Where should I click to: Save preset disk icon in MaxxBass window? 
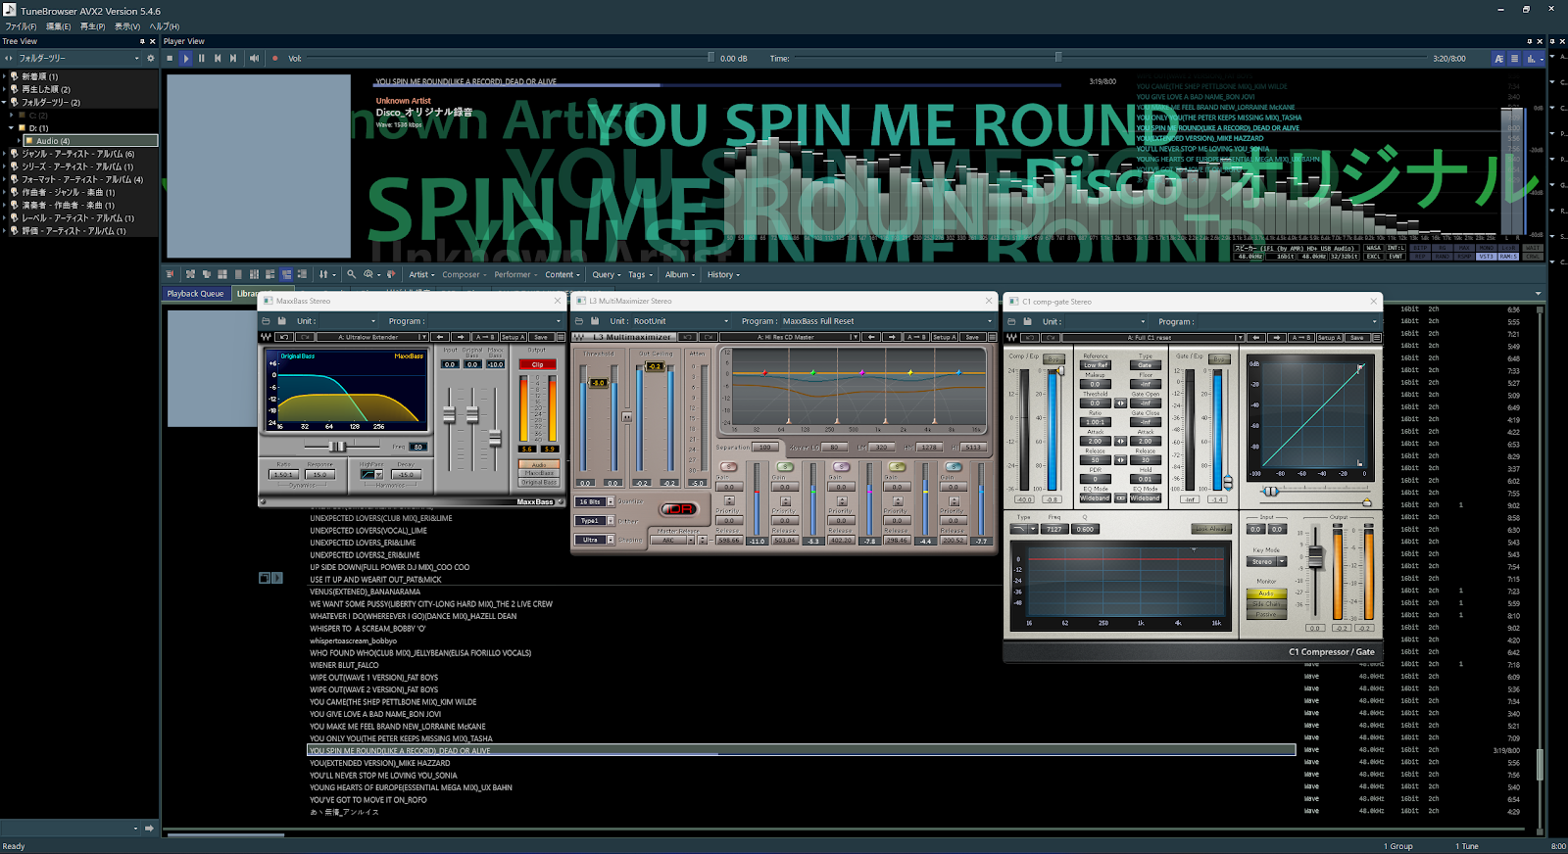tap(282, 321)
